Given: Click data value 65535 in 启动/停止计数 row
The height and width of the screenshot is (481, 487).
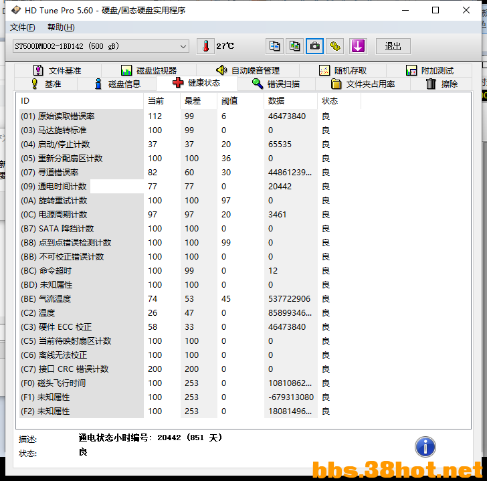Looking at the screenshot, I should [x=280, y=145].
